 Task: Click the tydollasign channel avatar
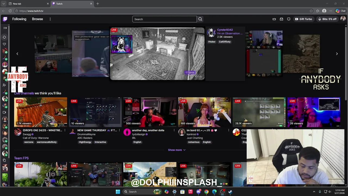tap(127, 132)
